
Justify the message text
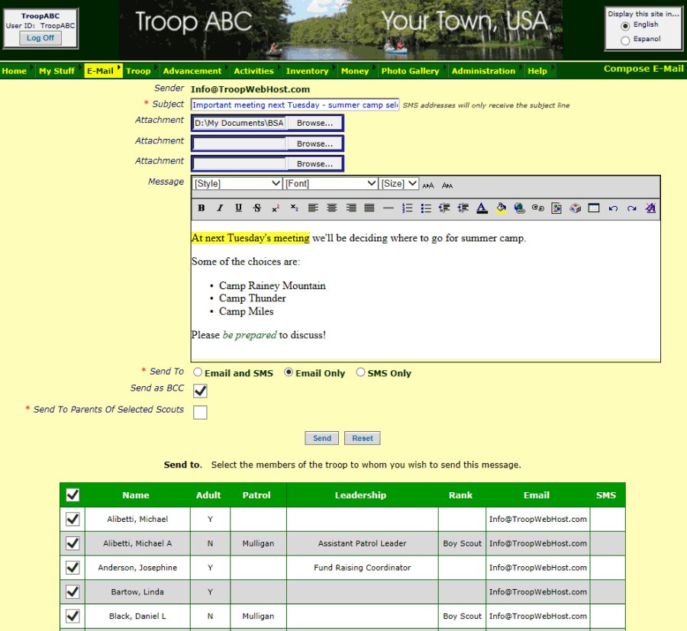point(369,208)
